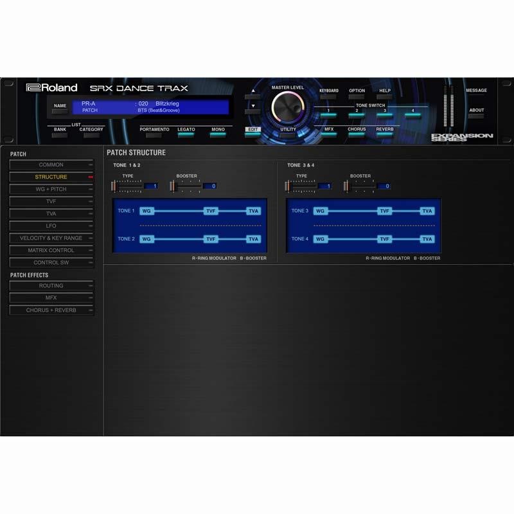Click the Tone 3 TVF block
This screenshot has height=514, width=514.
(x=384, y=211)
